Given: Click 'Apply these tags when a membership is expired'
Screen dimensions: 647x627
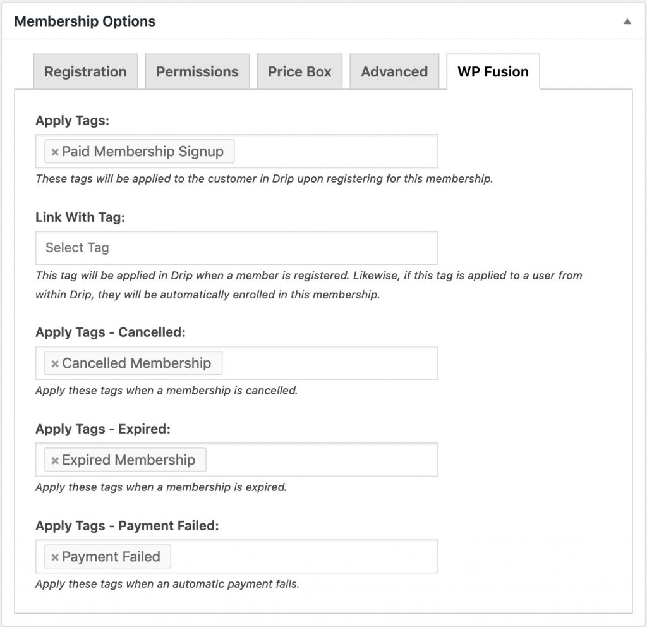Looking at the screenshot, I should coord(161,487).
